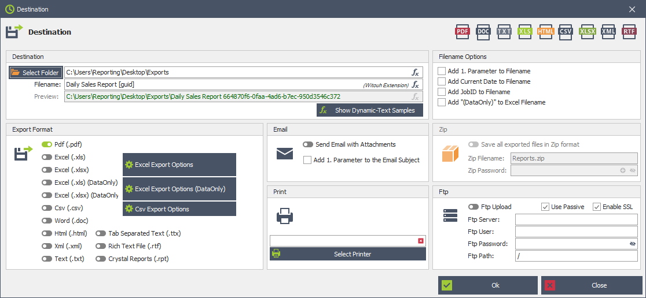Enable Word (.doc) export
The height and width of the screenshot is (298, 646).
pos(47,221)
